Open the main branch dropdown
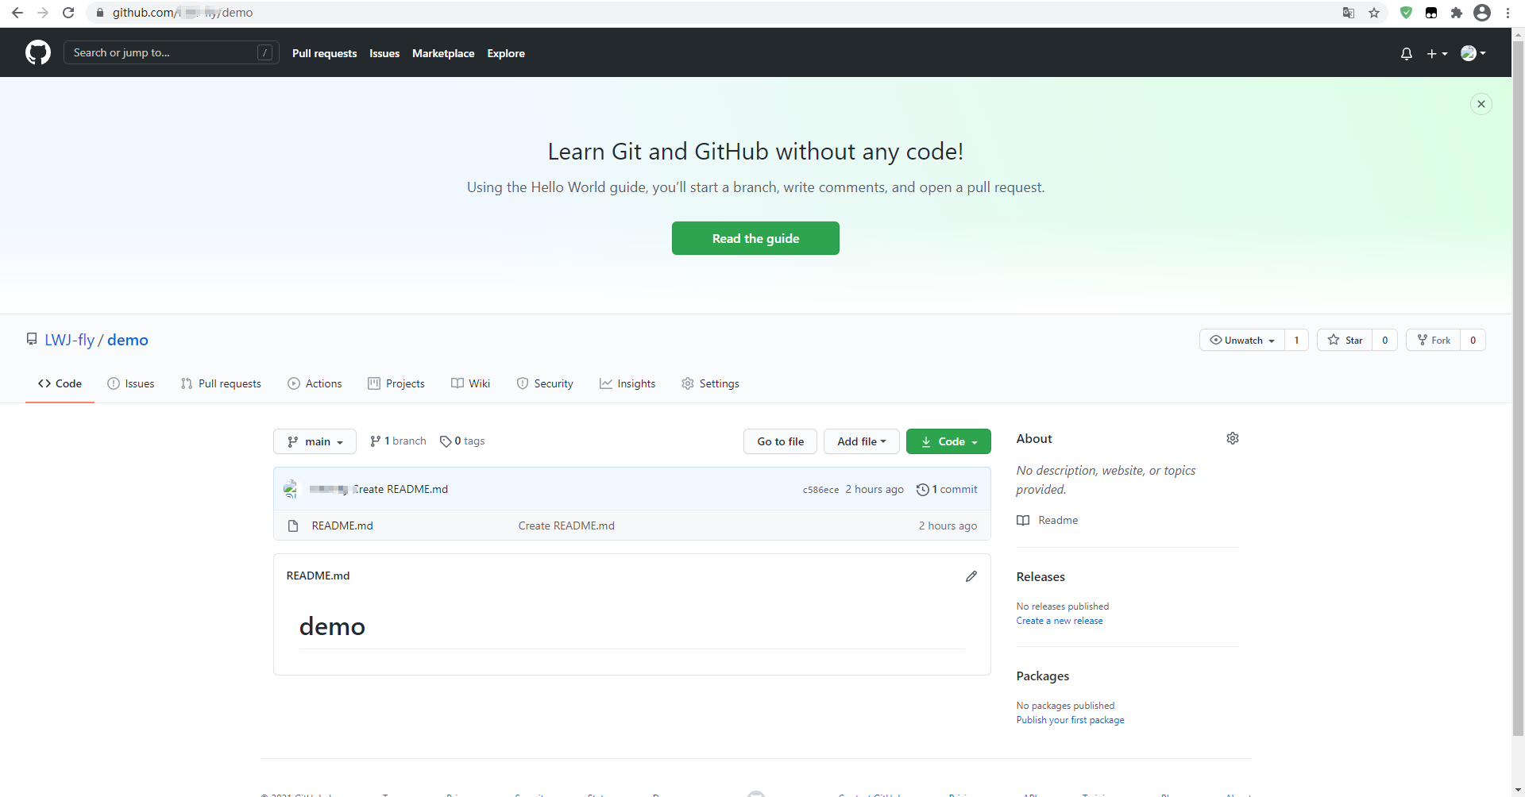Viewport: 1525px width, 797px height. click(315, 441)
